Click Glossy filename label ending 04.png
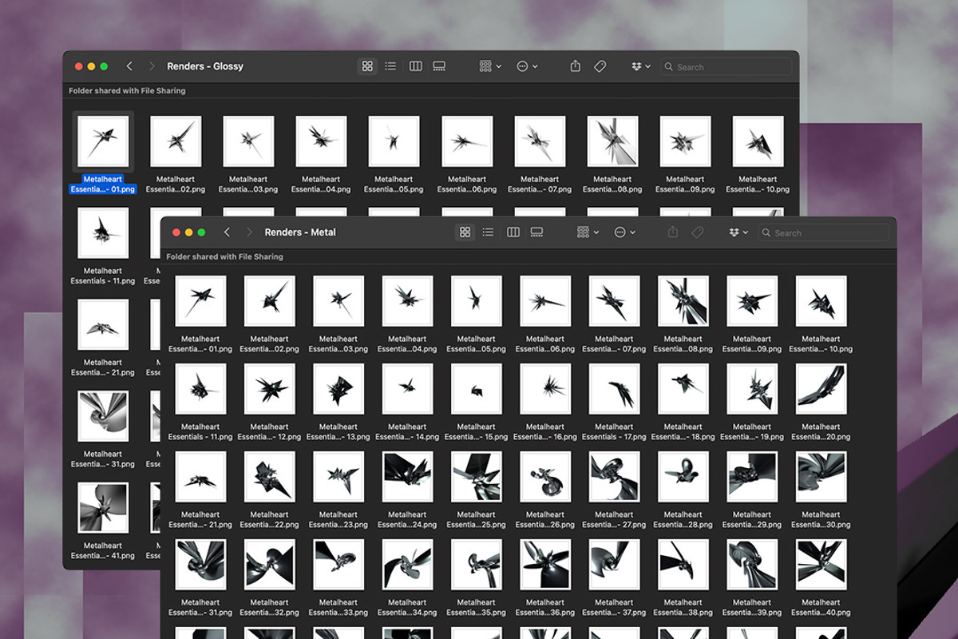Screen dimensions: 958x639 pyautogui.click(x=321, y=185)
